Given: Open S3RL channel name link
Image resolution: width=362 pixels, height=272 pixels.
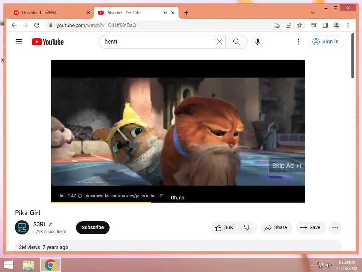Looking at the screenshot, I should (40, 224).
